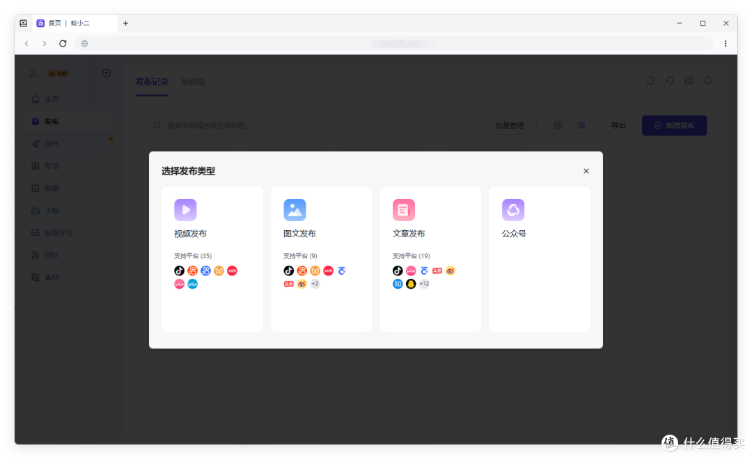Image resolution: width=752 pixels, height=459 pixels.
Task: Open 发布 in the left sidebar
Action: click(x=68, y=121)
